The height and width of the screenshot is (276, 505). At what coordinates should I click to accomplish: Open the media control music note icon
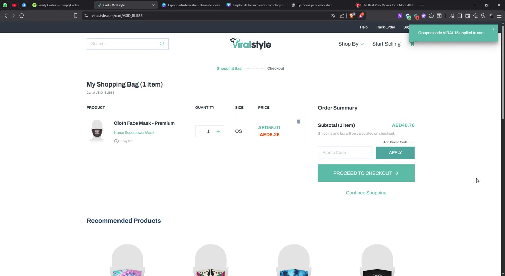pyautogui.click(x=452, y=16)
